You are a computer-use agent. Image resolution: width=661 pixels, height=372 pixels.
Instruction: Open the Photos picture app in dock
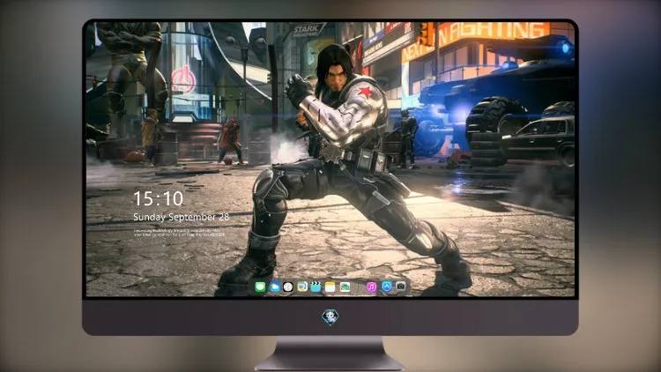click(x=345, y=286)
